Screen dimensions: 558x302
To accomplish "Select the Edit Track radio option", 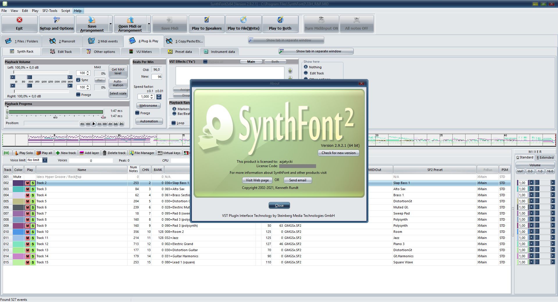I will (306, 73).
